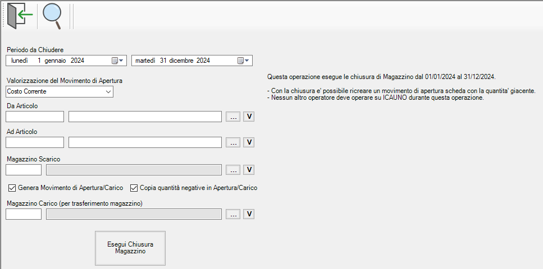543x269 pixels.
Task: Click the V button beside Ad Articolo
Action: tap(249, 143)
